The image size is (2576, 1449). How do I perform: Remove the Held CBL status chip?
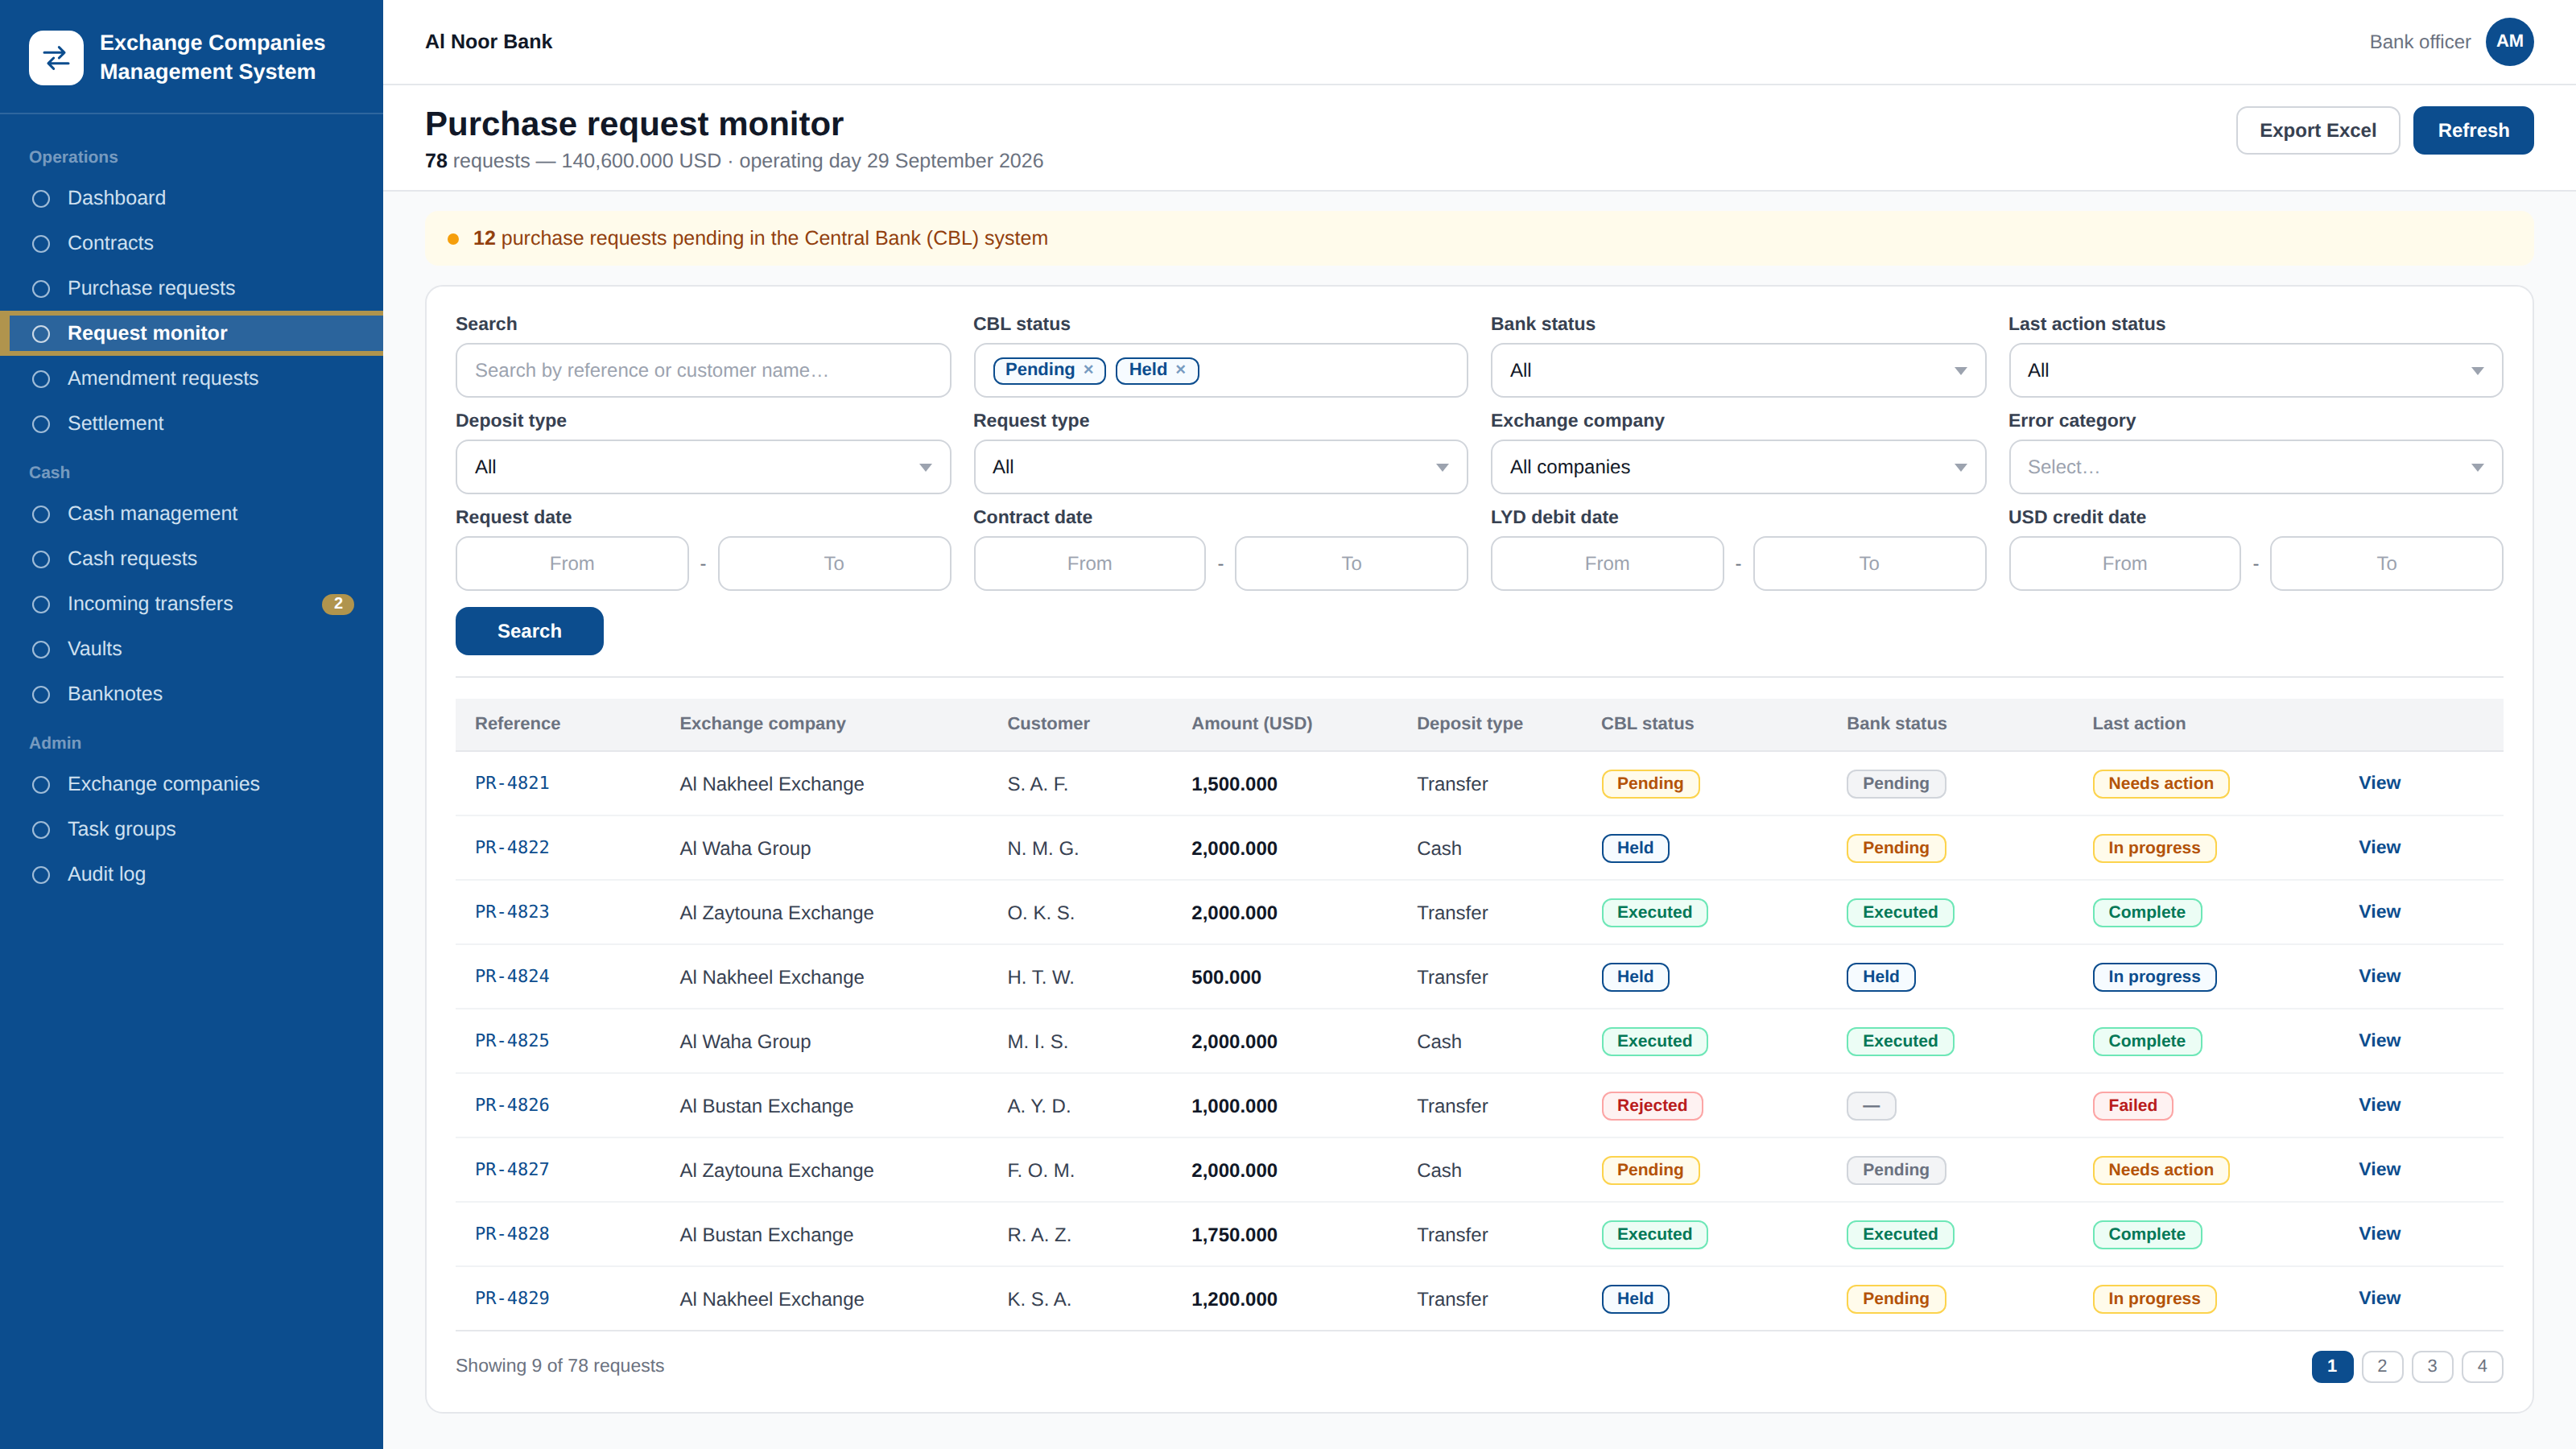[x=1180, y=370]
